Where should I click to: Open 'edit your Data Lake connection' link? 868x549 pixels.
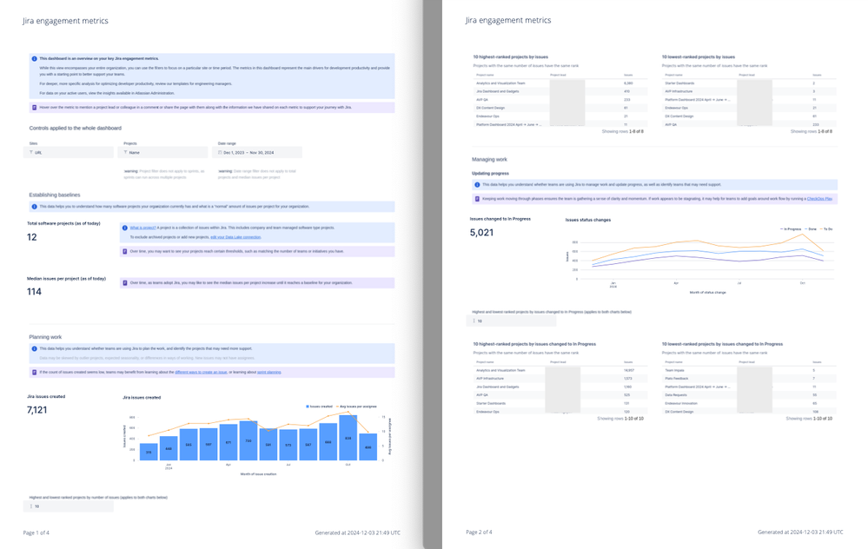(x=235, y=237)
